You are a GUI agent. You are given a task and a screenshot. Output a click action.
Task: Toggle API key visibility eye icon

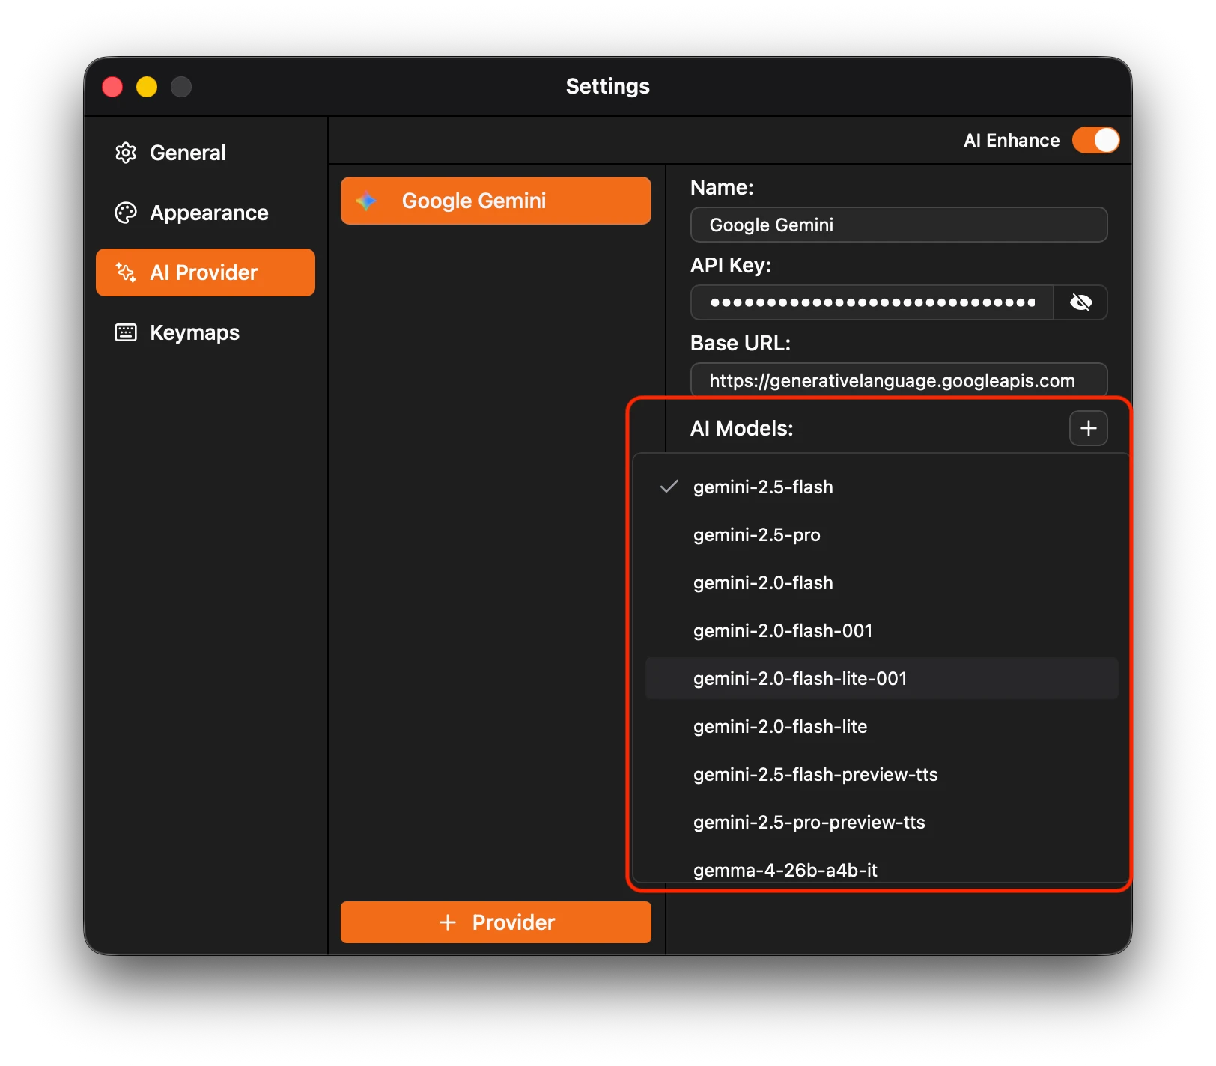click(x=1080, y=302)
